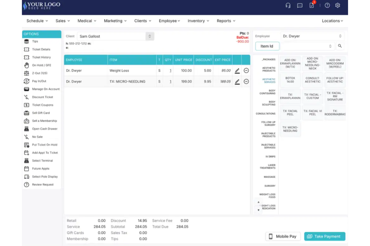Click the Discount Ticket icon
Screen dimensions: 370x246
(26, 97)
